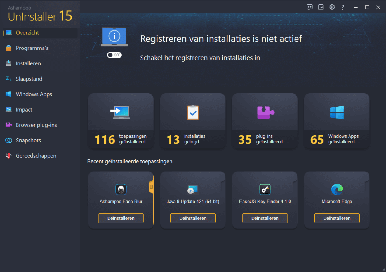
Task: Click the Browser plug-ins puzzle icon in sidebar
Action: pyautogui.click(x=9, y=125)
